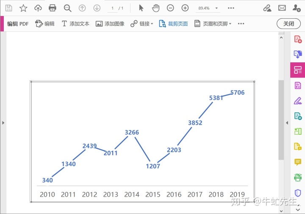
Task: Share link via cloud icon
Action: [x=267, y=8]
